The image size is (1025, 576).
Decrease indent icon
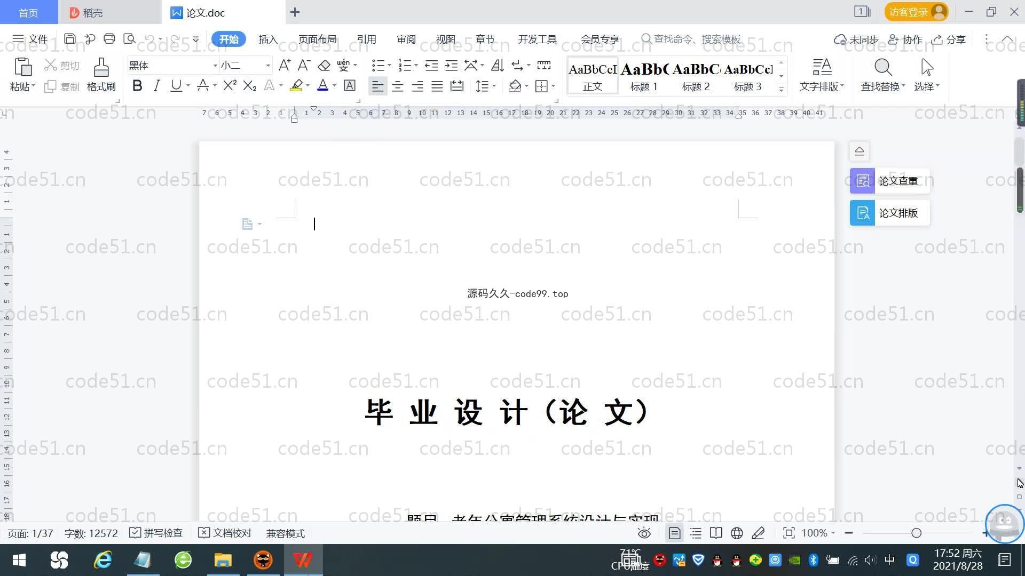[x=431, y=65]
